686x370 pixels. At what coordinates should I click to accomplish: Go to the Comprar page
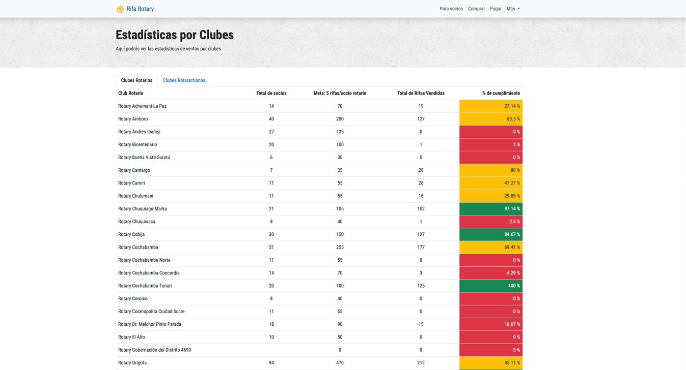point(476,9)
